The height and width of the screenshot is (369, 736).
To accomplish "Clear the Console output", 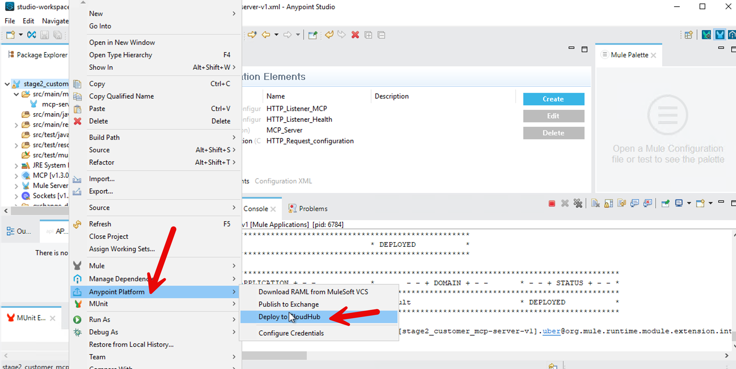I will (x=595, y=203).
